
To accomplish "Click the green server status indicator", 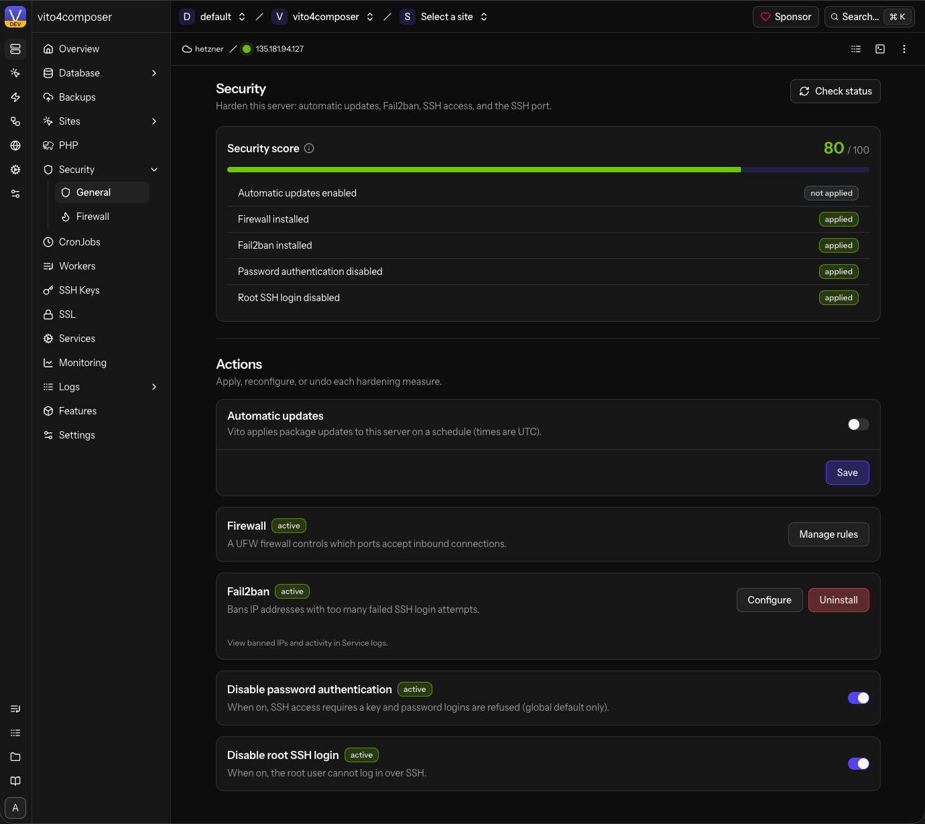I will 247,49.
